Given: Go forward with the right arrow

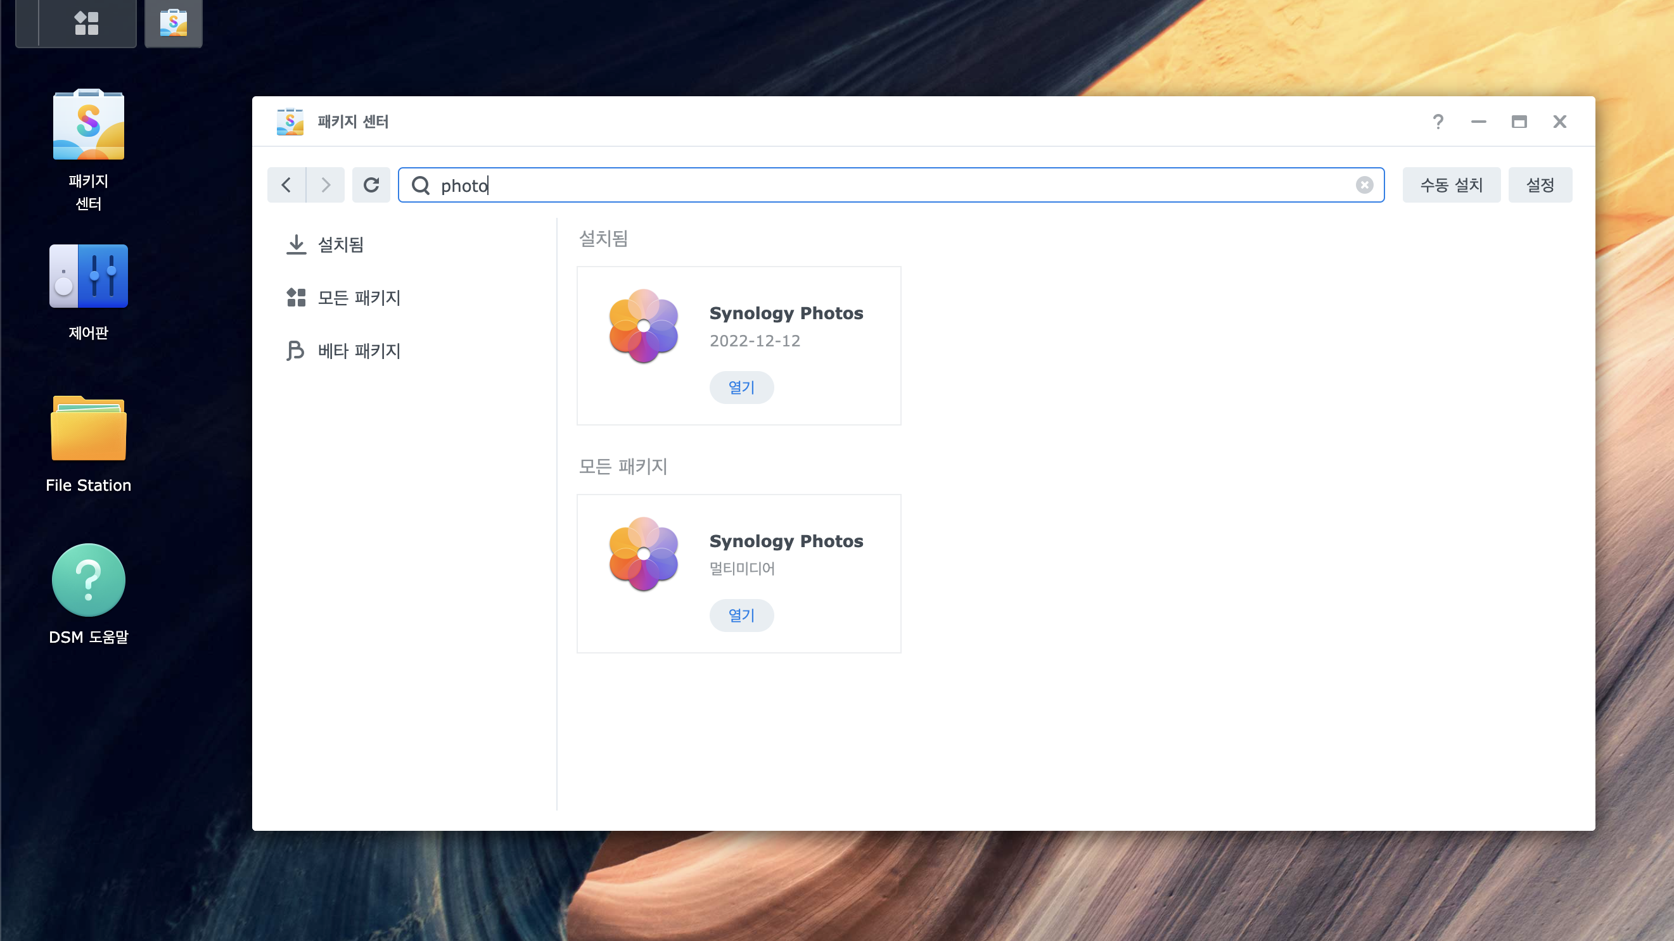Looking at the screenshot, I should pos(326,185).
